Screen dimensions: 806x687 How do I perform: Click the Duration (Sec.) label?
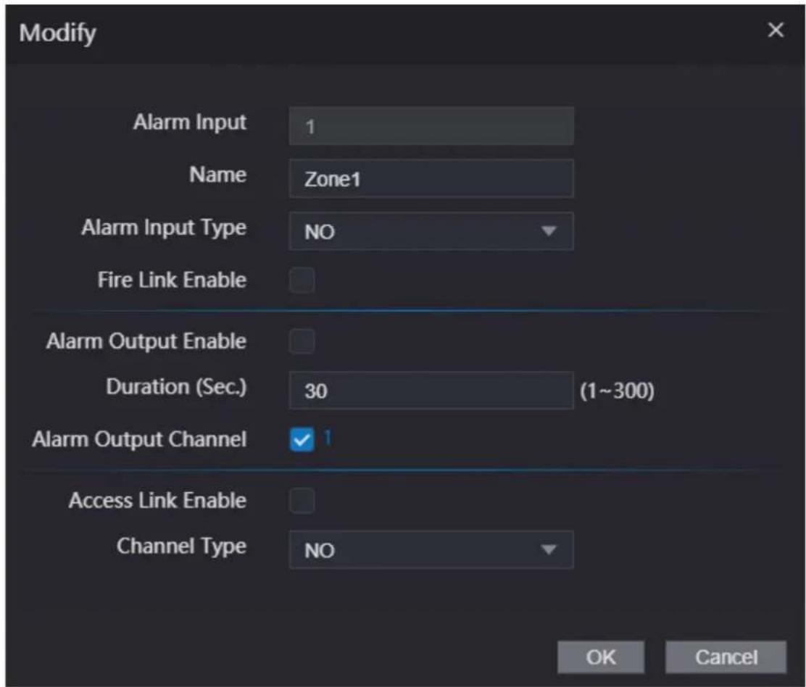[176, 387]
